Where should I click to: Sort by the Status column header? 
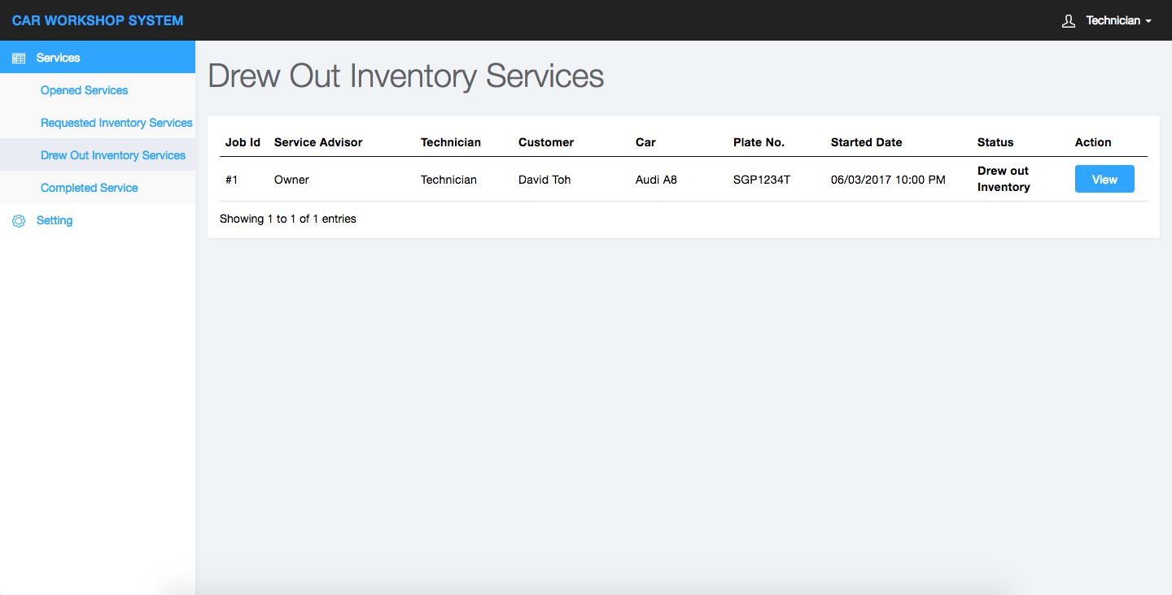[x=995, y=142]
